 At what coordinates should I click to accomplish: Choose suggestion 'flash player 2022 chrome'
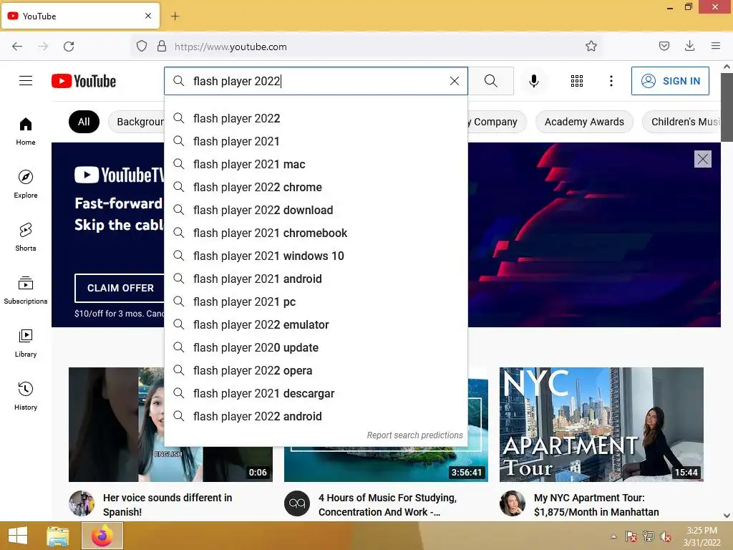pos(316,187)
